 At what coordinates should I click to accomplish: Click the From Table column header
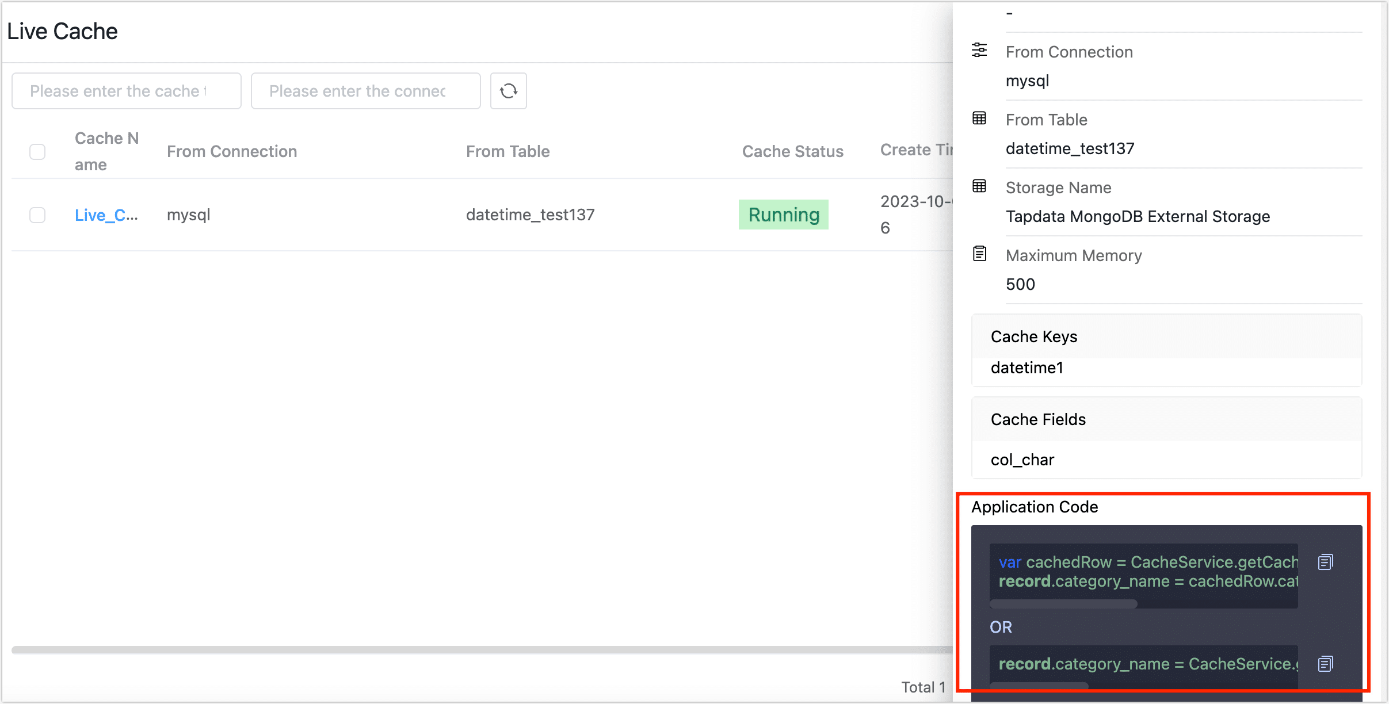click(x=507, y=152)
